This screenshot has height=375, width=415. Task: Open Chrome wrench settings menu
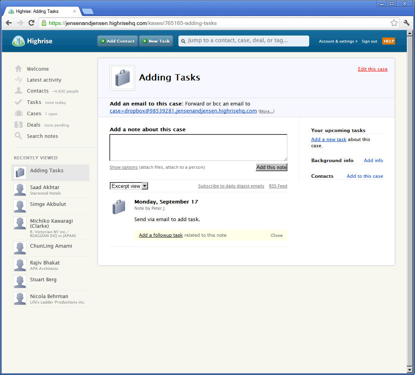coord(406,23)
